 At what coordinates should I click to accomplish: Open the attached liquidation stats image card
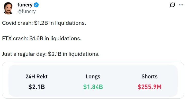[x=93, y=80]
